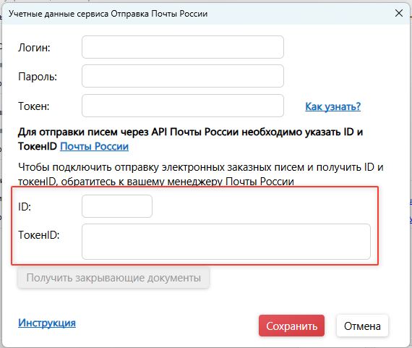Image resolution: width=412 pixels, height=348 pixels.
Task: Click Получить закрывающие документы button
Action: coord(113,278)
